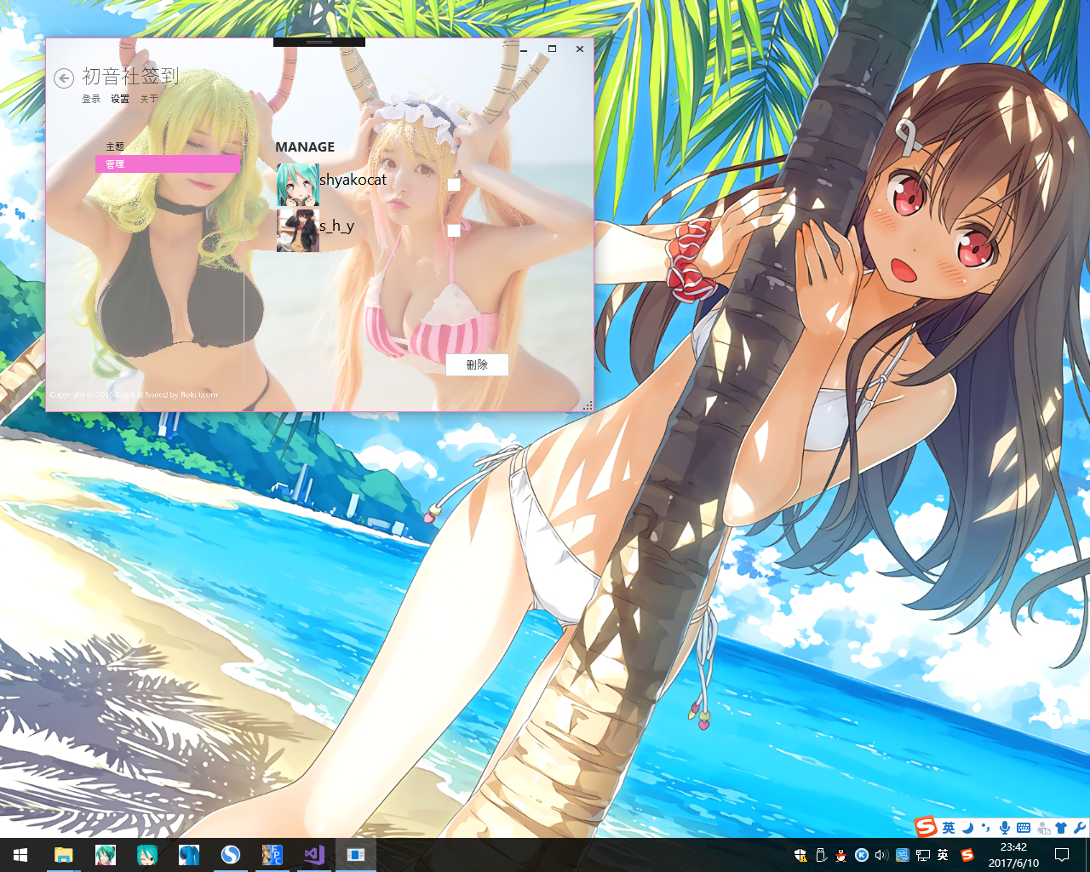Open File Explorer from the taskbar

pos(64,855)
